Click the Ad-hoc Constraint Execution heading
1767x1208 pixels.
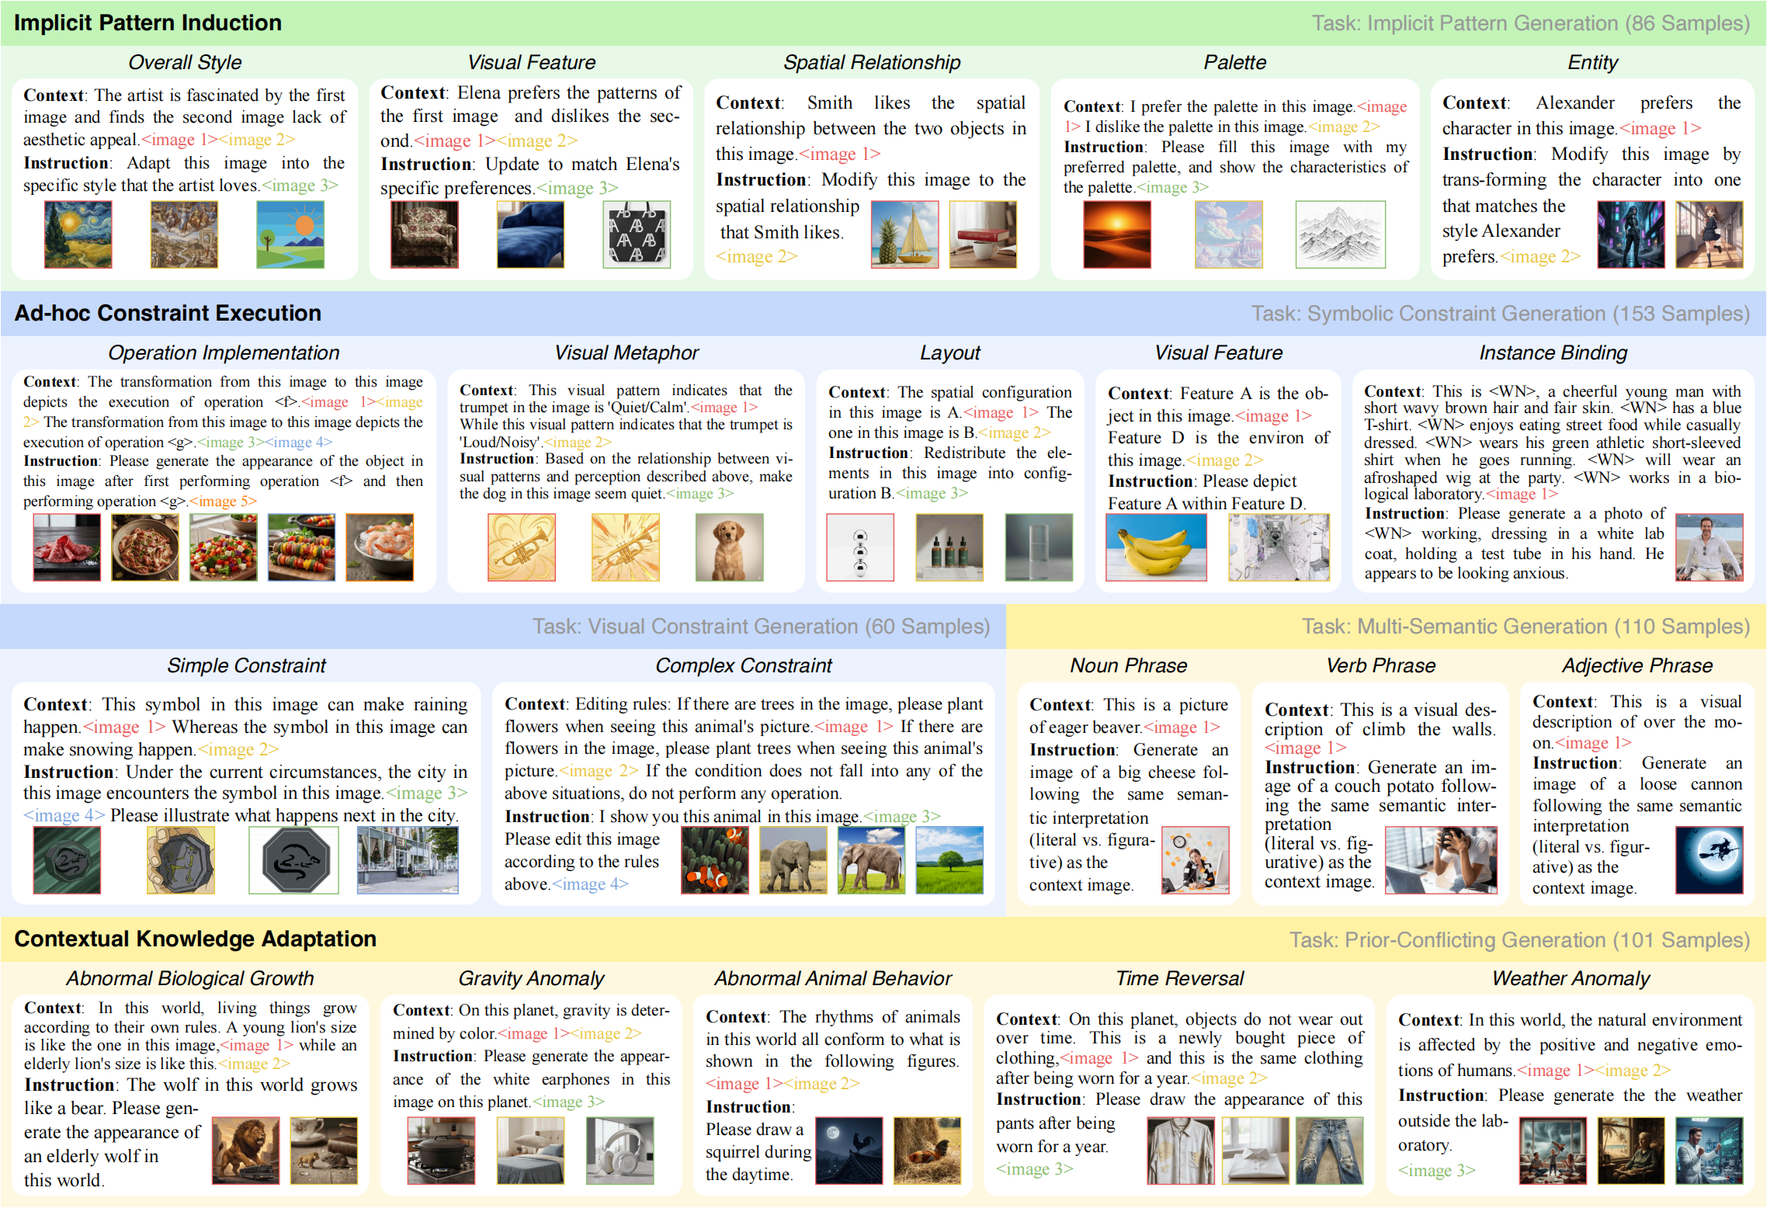(x=168, y=313)
